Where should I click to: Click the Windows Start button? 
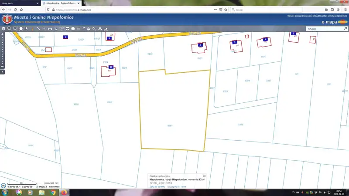pos(4,192)
